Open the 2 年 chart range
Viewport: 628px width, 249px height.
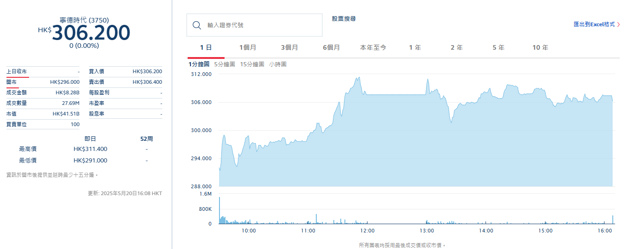click(x=456, y=47)
